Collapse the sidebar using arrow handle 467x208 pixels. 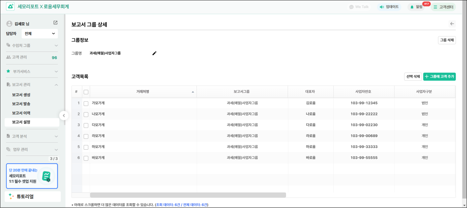point(64,115)
